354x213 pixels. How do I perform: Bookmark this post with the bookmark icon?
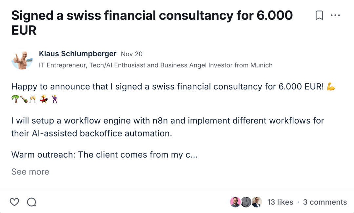click(x=319, y=15)
